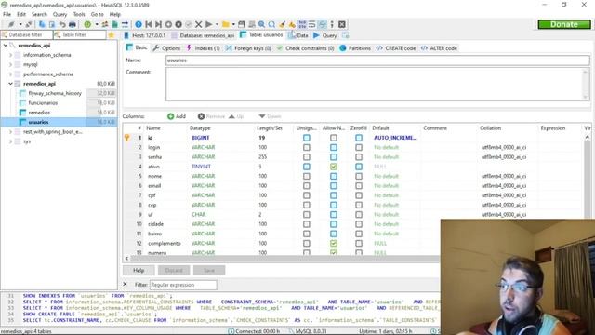The width and height of the screenshot is (595, 335).
Task: Open the File menu
Action: 7,14
